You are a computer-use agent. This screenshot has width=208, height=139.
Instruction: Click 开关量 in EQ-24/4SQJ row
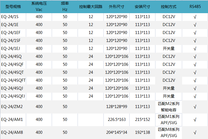(169, 88)
